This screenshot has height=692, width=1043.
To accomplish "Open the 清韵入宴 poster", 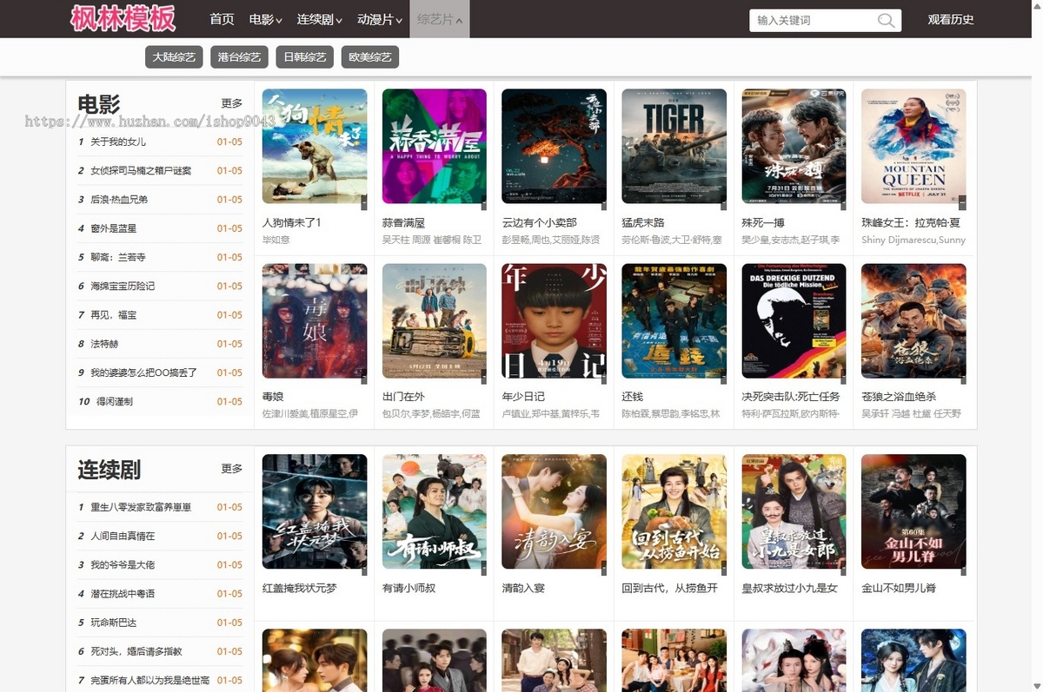I will coord(554,512).
